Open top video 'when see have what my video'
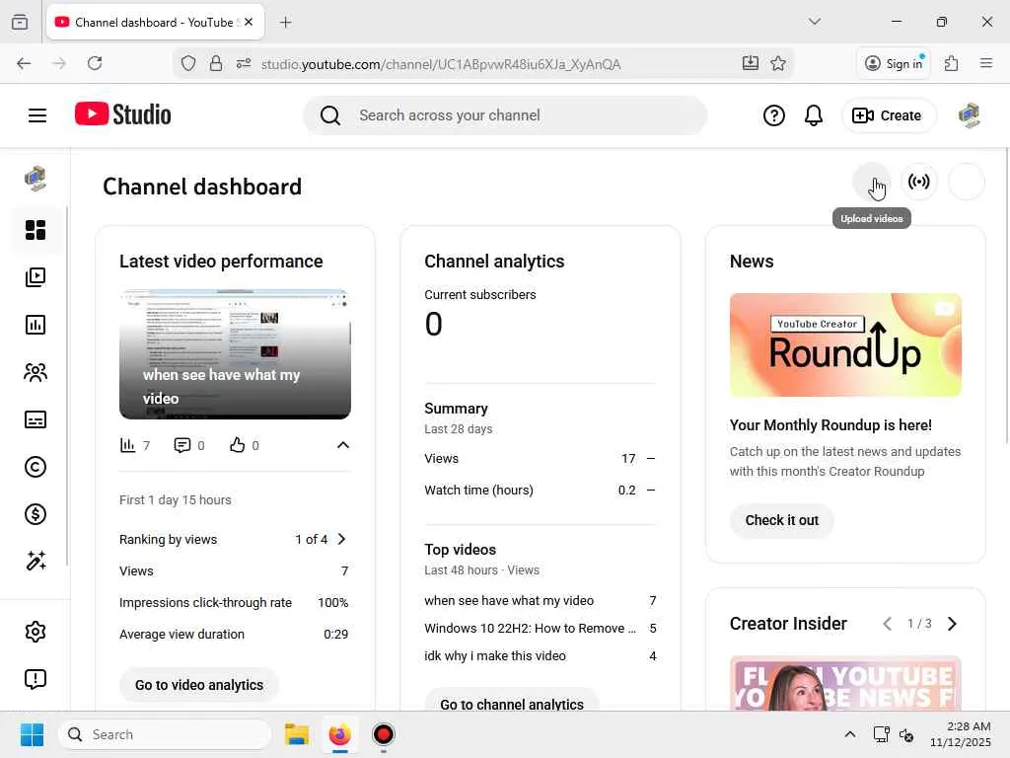 point(509,601)
